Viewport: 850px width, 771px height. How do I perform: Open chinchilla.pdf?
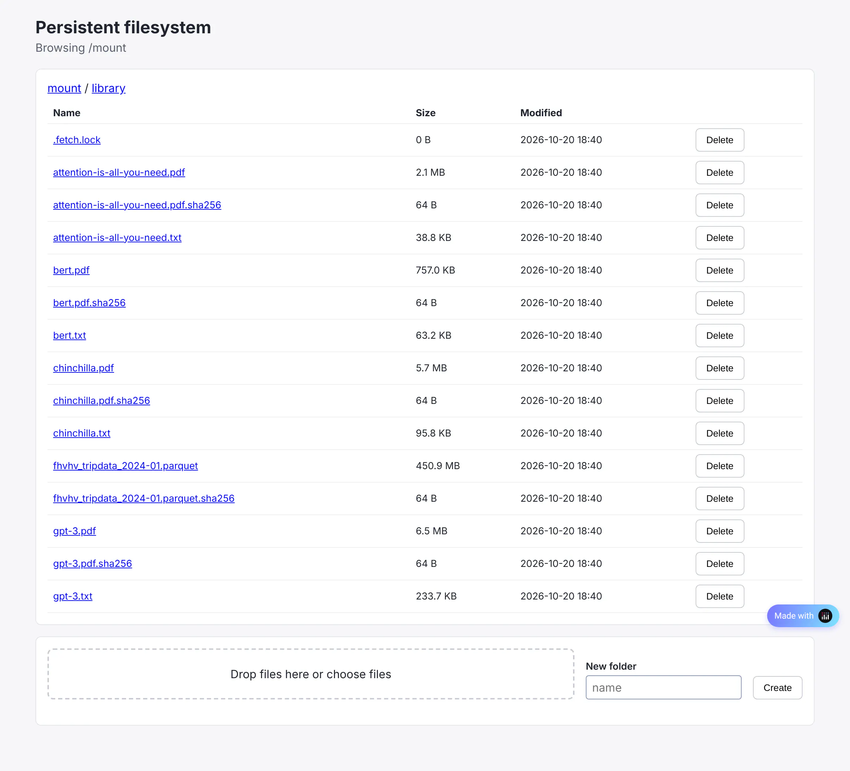tap(84, 368)
